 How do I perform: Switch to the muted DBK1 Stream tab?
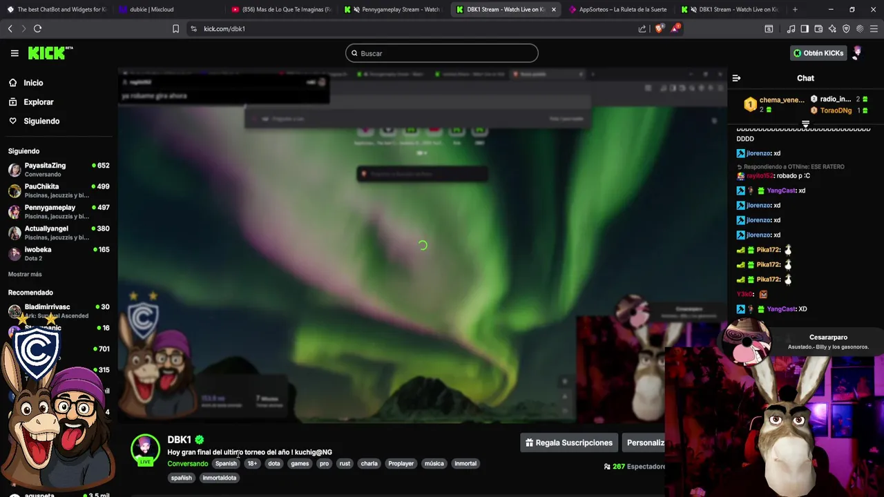(731, 10)
